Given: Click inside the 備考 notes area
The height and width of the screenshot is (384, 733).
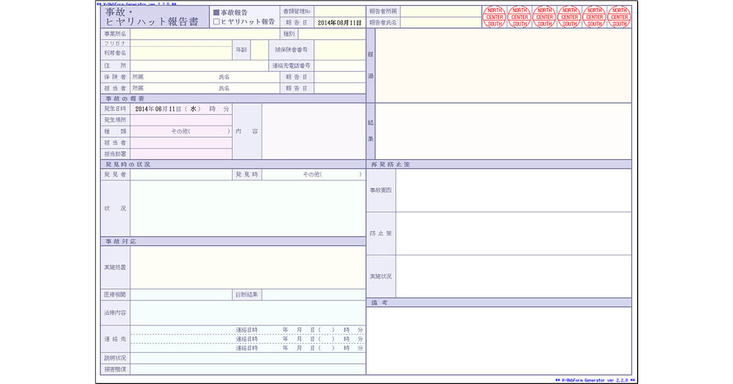Looking at the screenshot, I should 498,341.
